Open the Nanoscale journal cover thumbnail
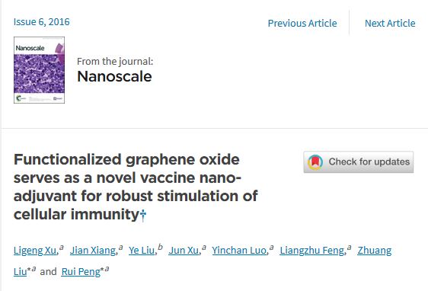428x291 pixels. coord(40,70)
